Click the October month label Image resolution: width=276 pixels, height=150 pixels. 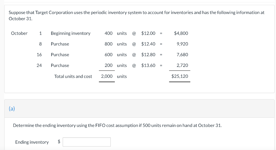coord(19,33)
